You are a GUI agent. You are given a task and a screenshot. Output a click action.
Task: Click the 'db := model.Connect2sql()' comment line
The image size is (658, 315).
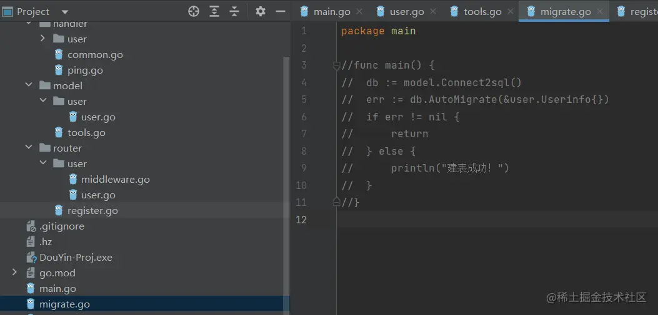(431, 82)
